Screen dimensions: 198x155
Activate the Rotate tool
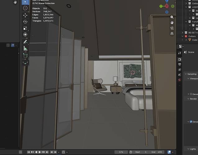tap(25, 22)
